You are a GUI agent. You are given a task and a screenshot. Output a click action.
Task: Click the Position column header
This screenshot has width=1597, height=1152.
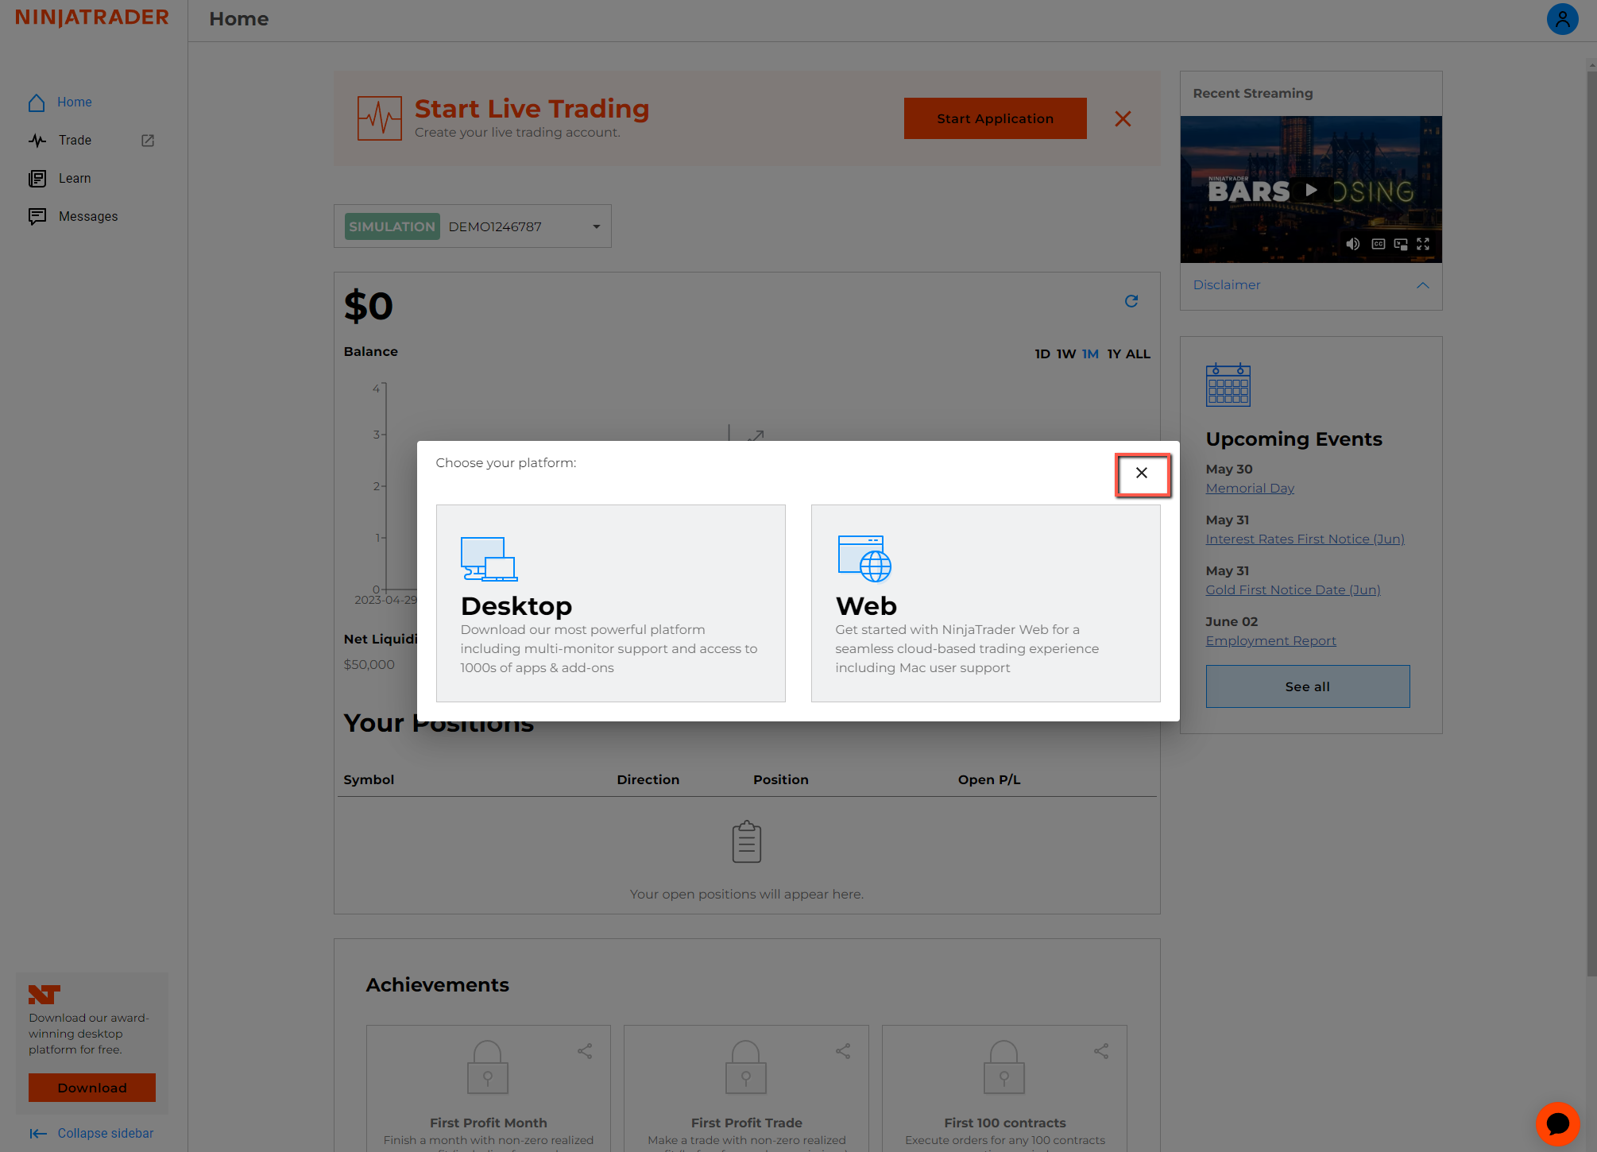(780, 780)
